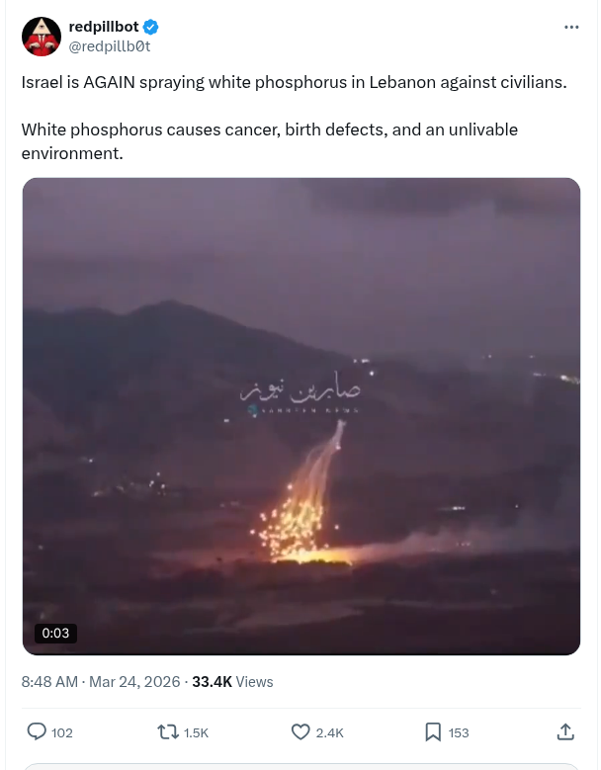The width and height of the screenshot is (601, 770).
Task: Click the reply speech bubble icon
Action: click(37, 731)
